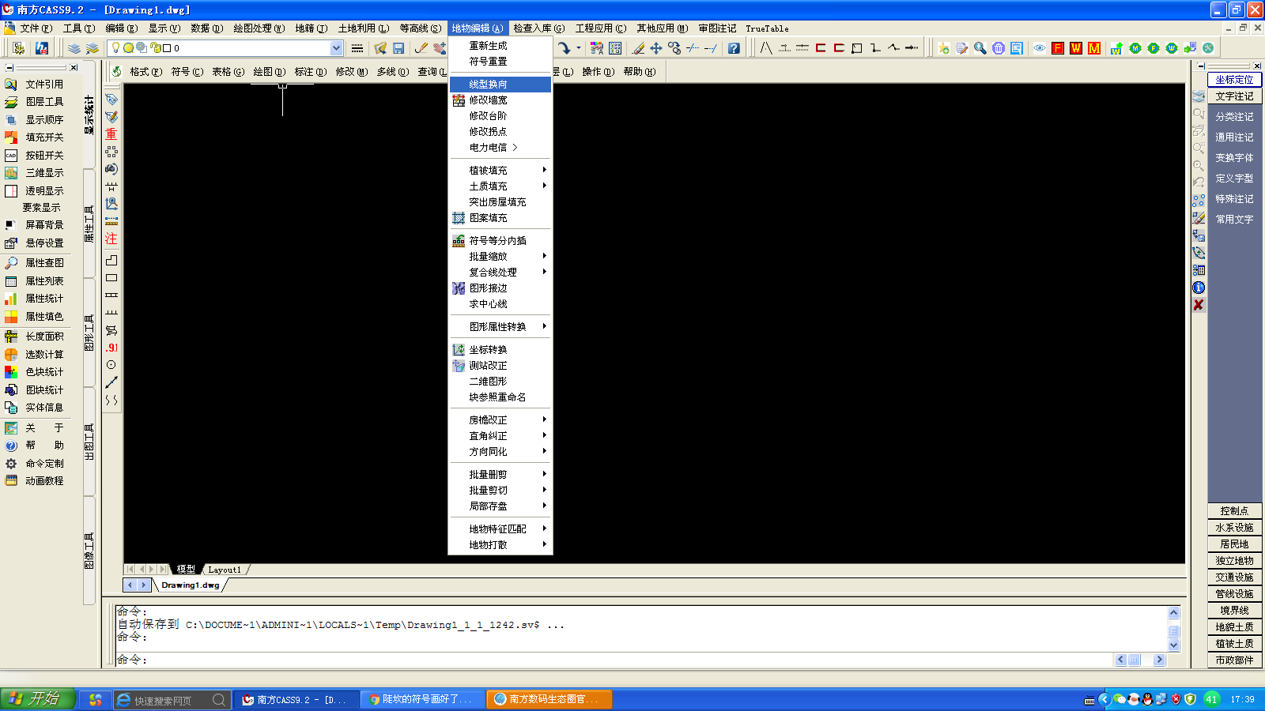Click the Windows 开始 start button
This screenshot has height=711, width=1265.
pyautogui.click(x=37, y=699)
